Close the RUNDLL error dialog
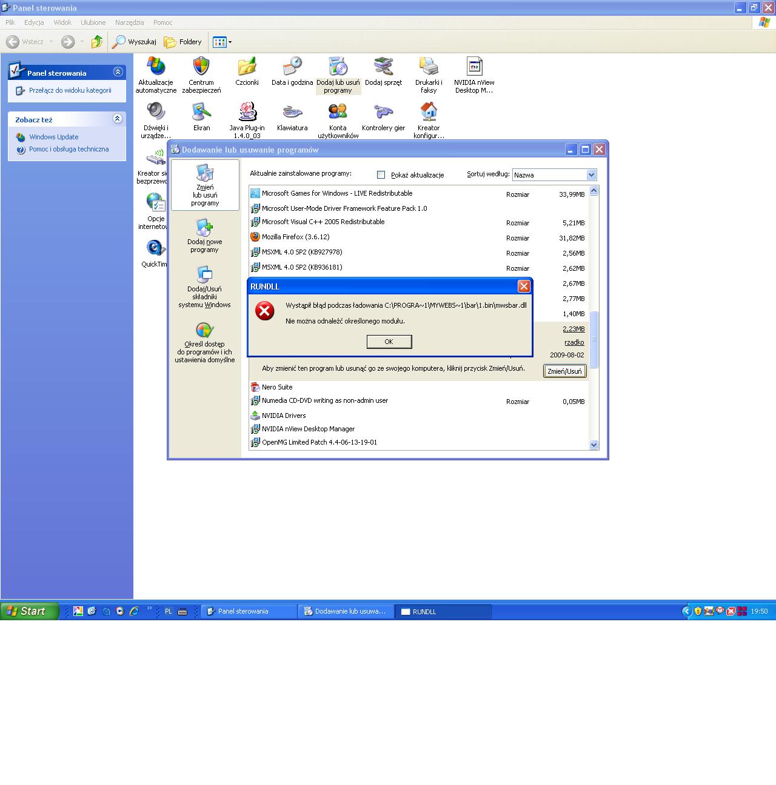 coord(524,287)
